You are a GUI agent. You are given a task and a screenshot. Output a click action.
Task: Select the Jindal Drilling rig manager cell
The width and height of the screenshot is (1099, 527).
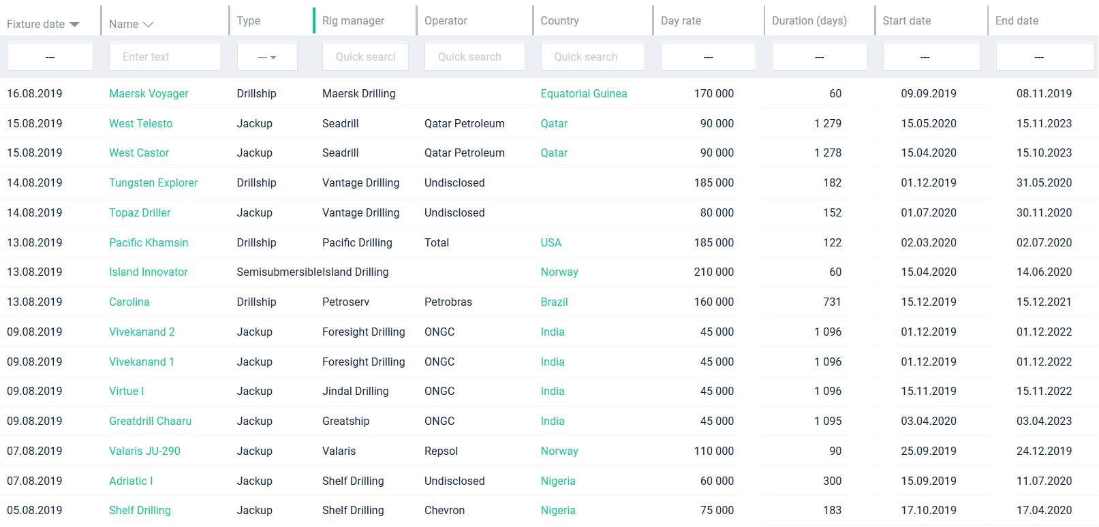tap(356, 392)
